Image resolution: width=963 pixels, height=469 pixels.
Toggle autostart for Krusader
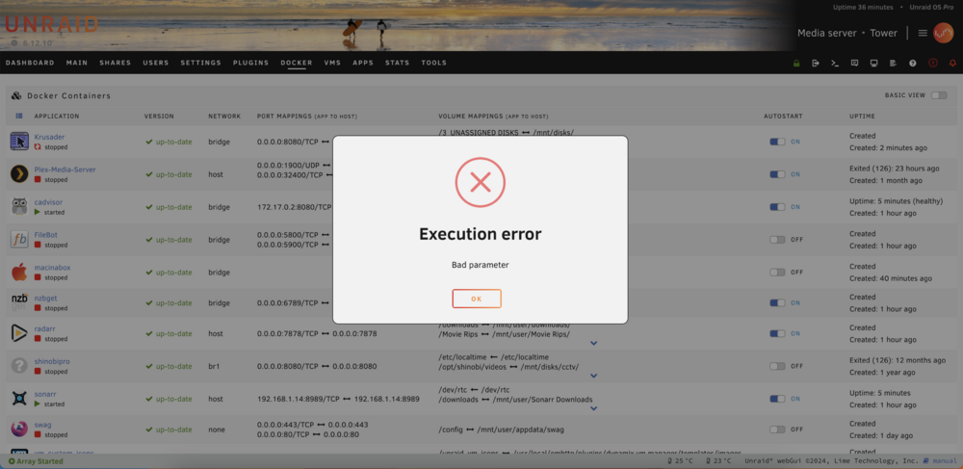(777, 142)
